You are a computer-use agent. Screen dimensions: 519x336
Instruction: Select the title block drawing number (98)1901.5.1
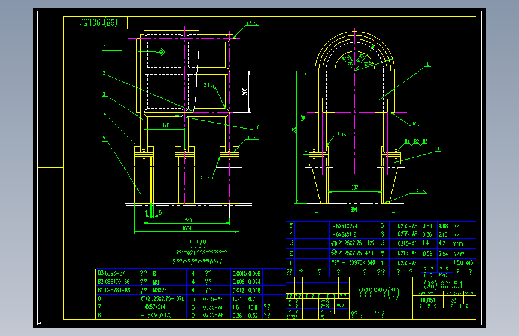pos(443,285)
